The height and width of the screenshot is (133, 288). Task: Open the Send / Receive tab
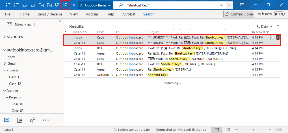click(x=50, y=14)
